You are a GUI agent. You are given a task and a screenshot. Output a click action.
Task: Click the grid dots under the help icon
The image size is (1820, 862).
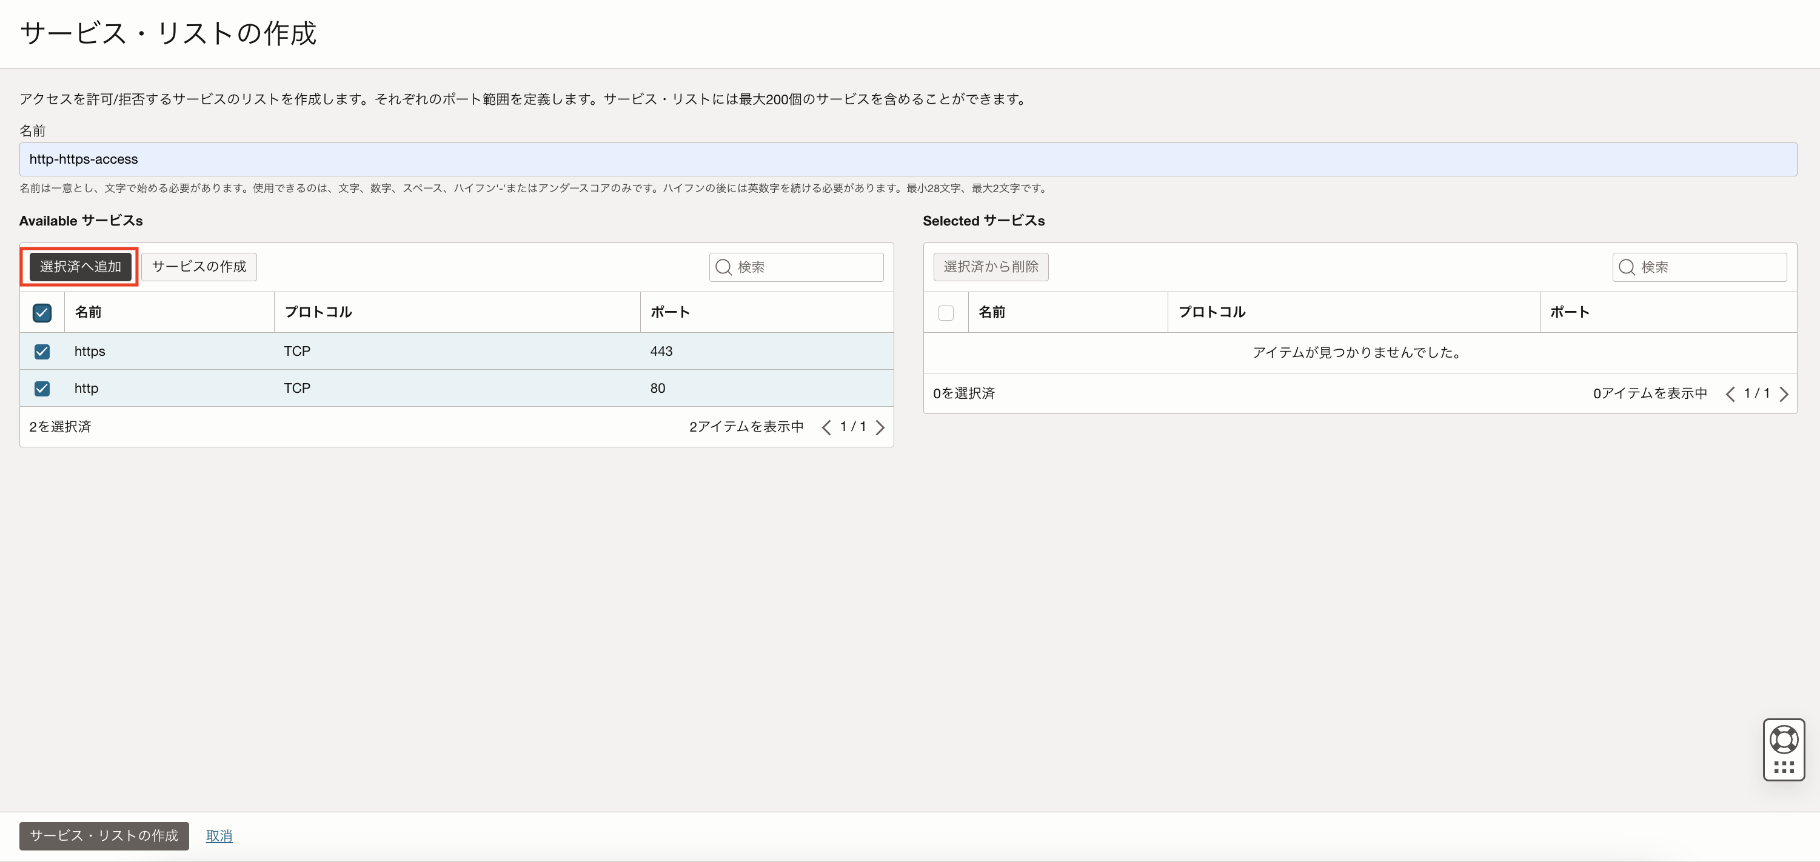[1783, 767]
